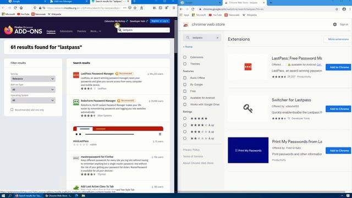Check Works with Google Drive box
The image size is (352, 198).
(185, 105)
